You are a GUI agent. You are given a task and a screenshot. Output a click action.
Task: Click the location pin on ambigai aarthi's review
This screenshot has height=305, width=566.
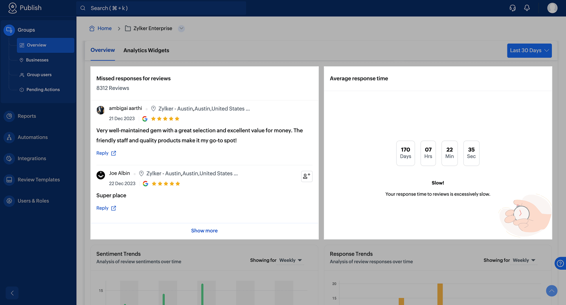click(x=153, y=109)
